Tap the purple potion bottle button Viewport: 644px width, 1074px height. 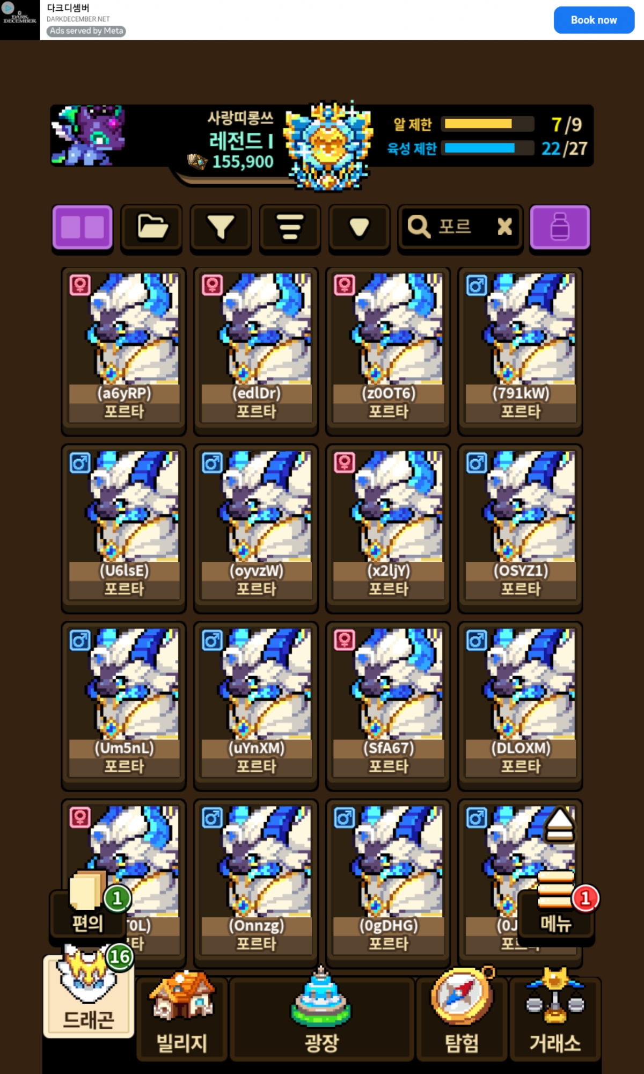tap(560, 227)
